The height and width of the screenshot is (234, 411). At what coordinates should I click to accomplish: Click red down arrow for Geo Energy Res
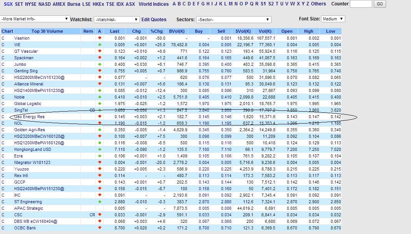pyautogui.click(x=100, y=117)
